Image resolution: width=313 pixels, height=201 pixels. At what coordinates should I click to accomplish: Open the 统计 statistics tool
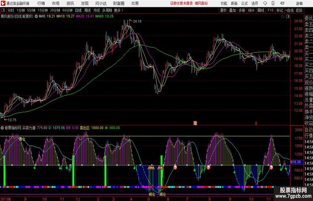coord(251,10)
